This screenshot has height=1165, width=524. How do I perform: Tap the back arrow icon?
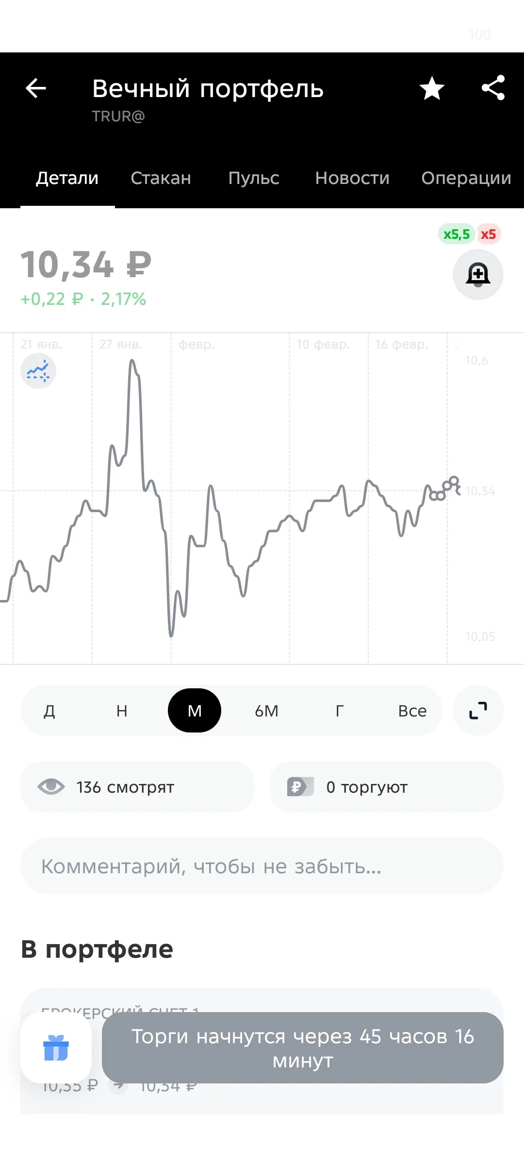35,88
